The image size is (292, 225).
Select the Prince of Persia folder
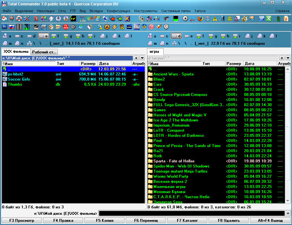pos(216,146)
